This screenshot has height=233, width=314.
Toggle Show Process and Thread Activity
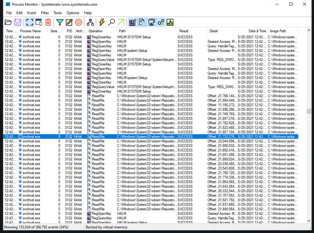pos(161,22)
